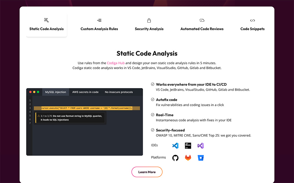Click the Visual Studio purple logo
The height and width of the screenshot is (183, 294).
click(x=201, y=146)
